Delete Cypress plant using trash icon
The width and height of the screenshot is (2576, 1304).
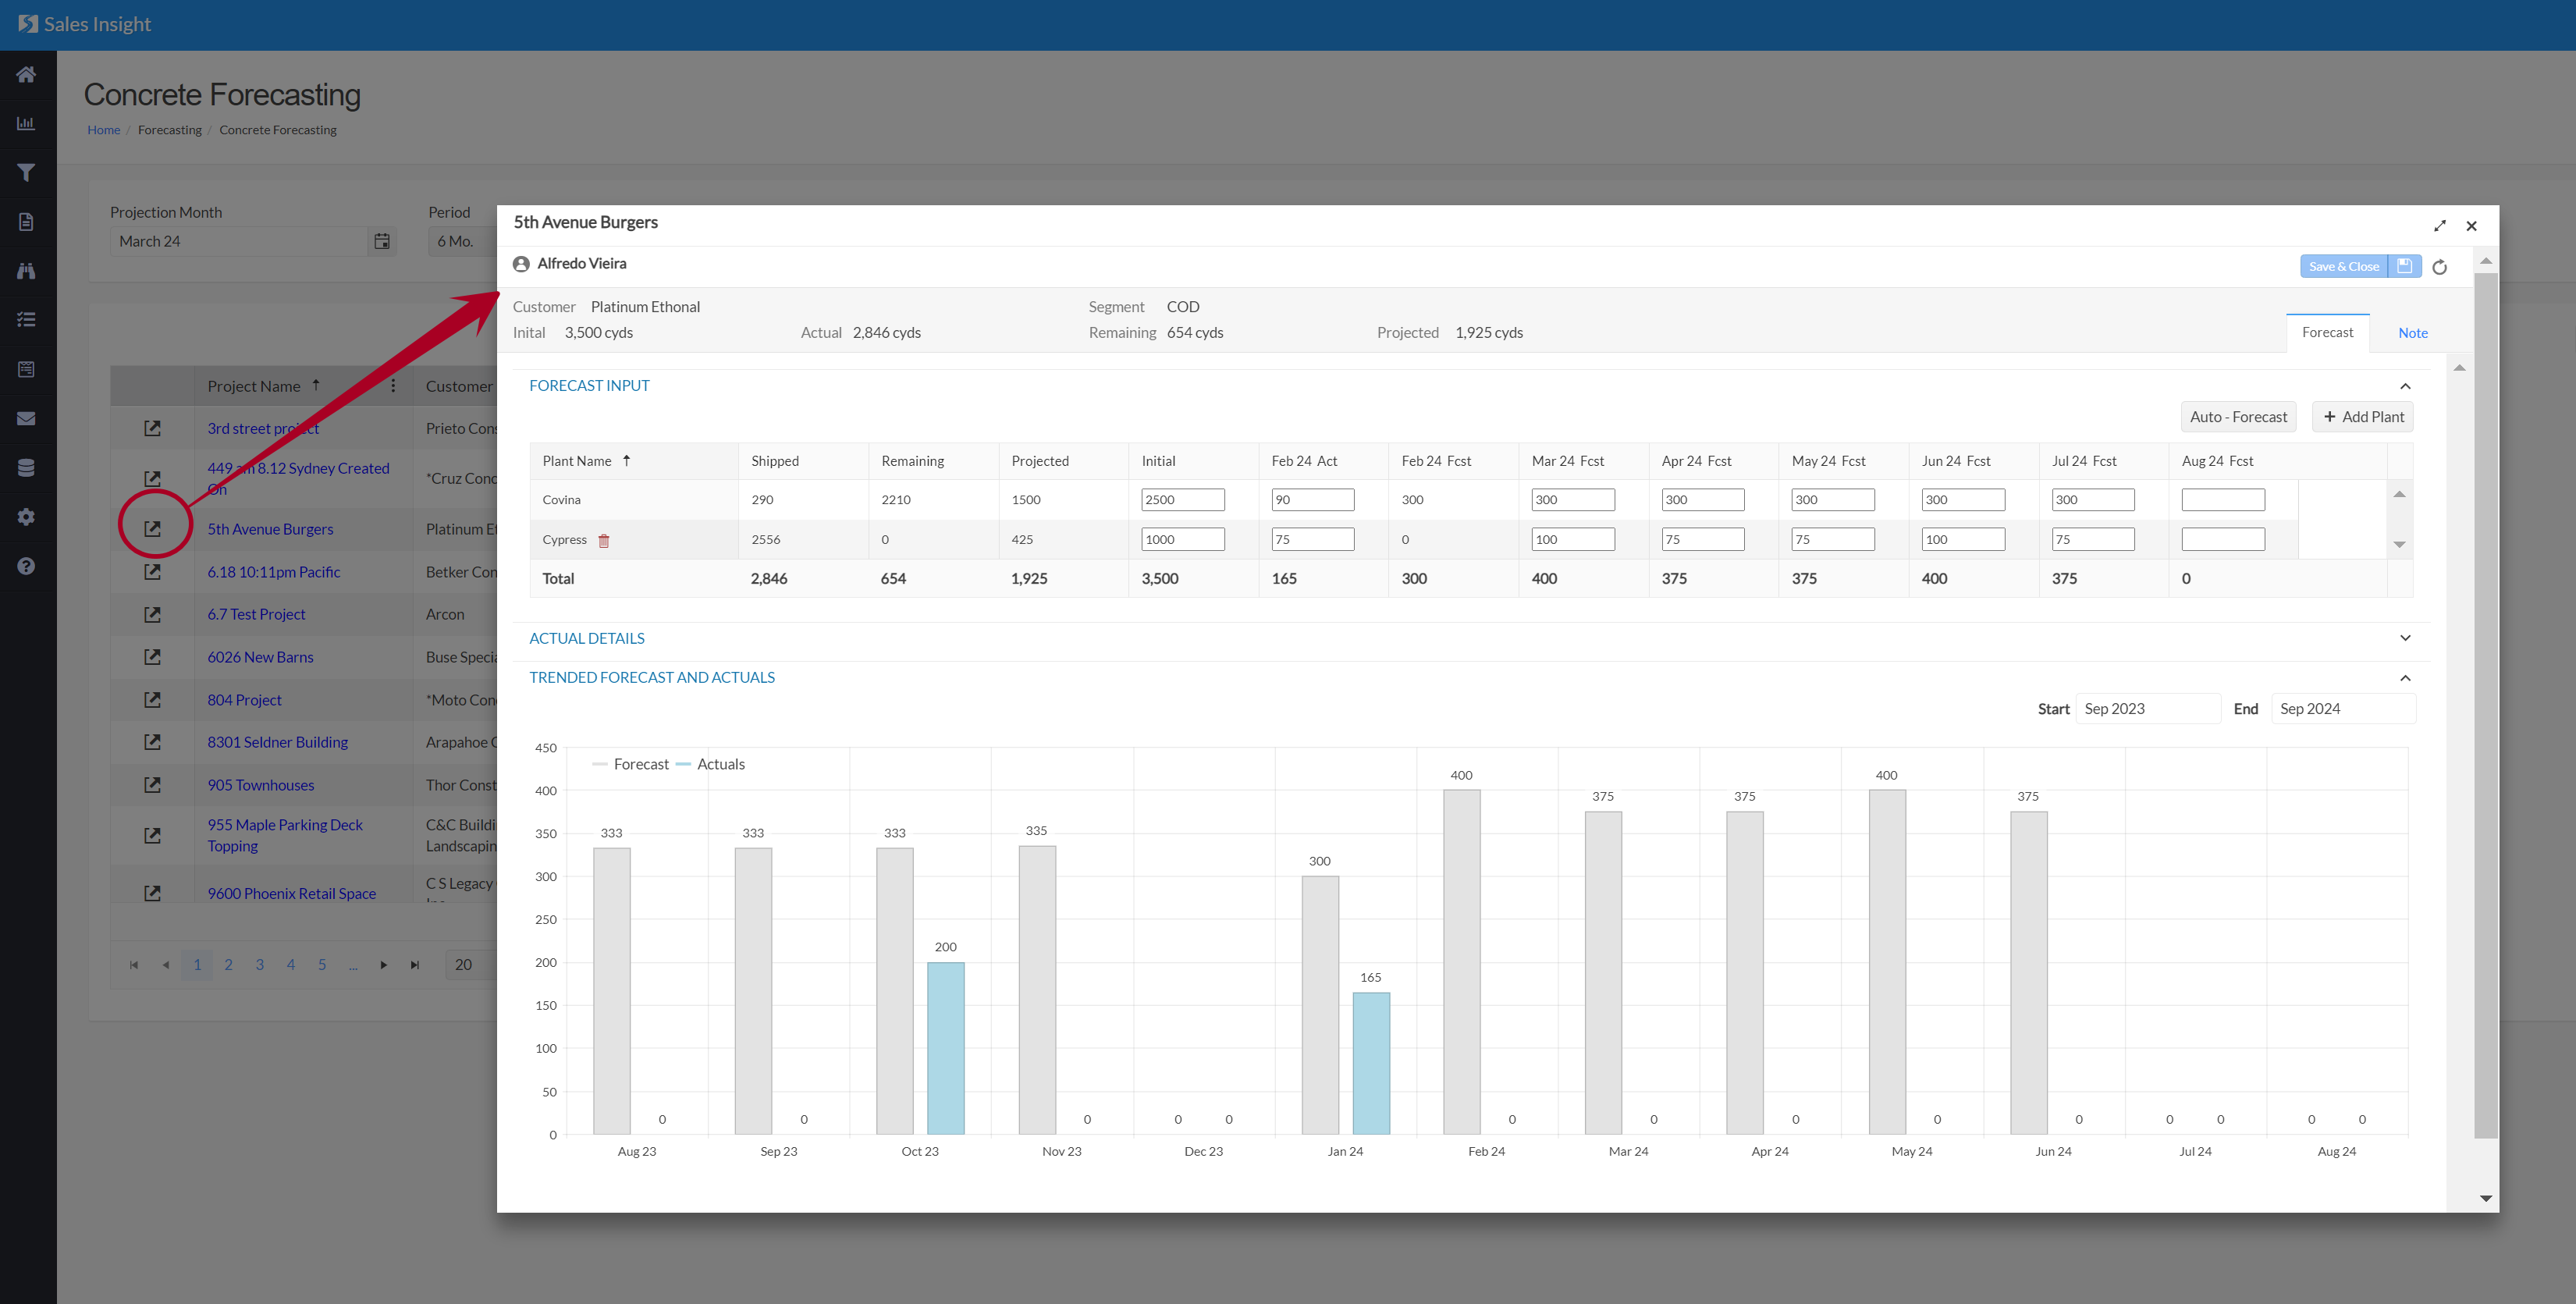tap(604, 540)
